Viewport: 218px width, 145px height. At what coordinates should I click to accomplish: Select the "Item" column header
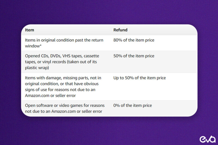tap(29, 30)
